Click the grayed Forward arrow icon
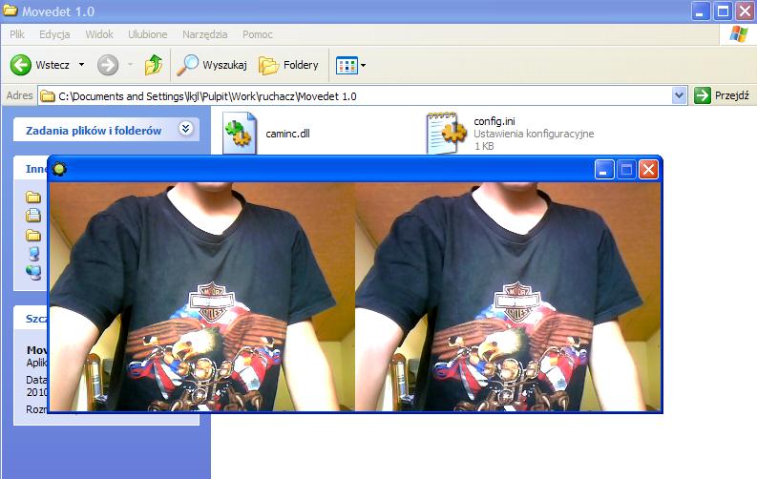The image size is (757, 479). [x=108, y=65]
